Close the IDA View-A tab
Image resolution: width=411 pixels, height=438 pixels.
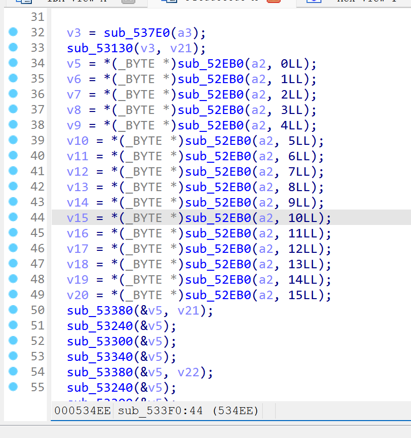pos(128,1)
